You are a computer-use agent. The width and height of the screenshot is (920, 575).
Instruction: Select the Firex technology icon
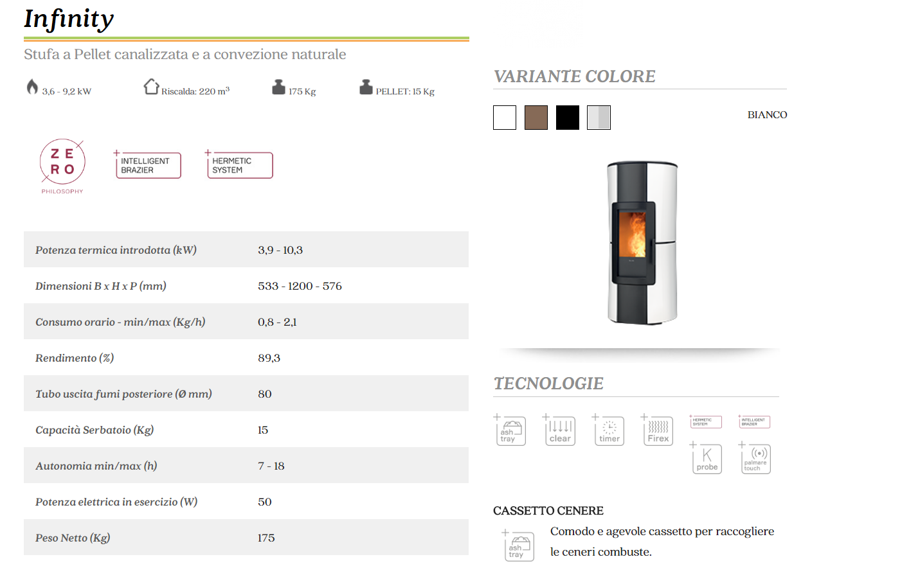(657, 430)
